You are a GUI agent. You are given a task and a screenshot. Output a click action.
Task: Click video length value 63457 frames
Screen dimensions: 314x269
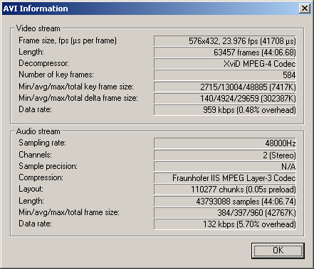tap(225, 53)
